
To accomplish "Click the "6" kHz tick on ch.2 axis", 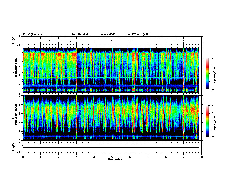I will (x=20, y=114).
